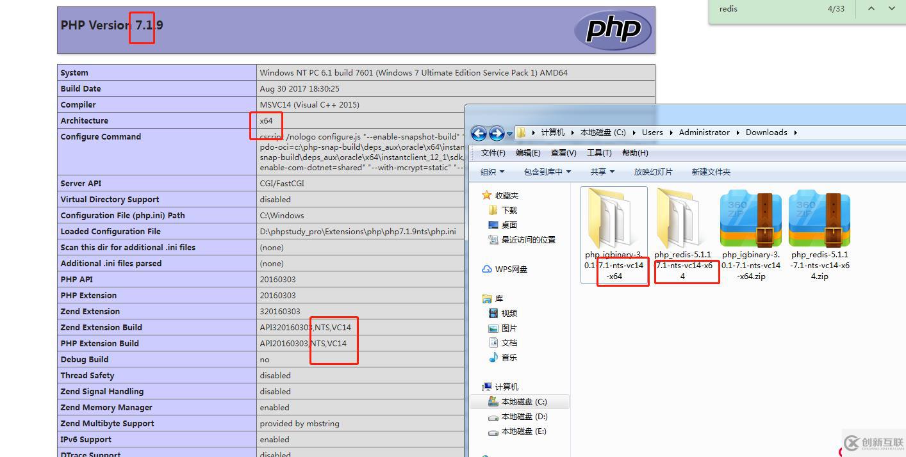Viewport: 906px width, 457px height.
Task: Click Administrator in the address breadcrumb
Action: coord(704,132)
